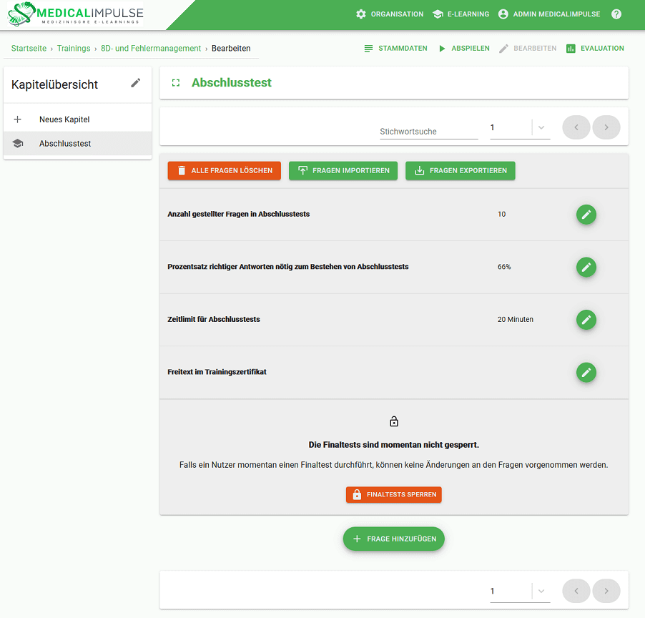Click the MedicalImpulse logo

(x=75, y=14)
